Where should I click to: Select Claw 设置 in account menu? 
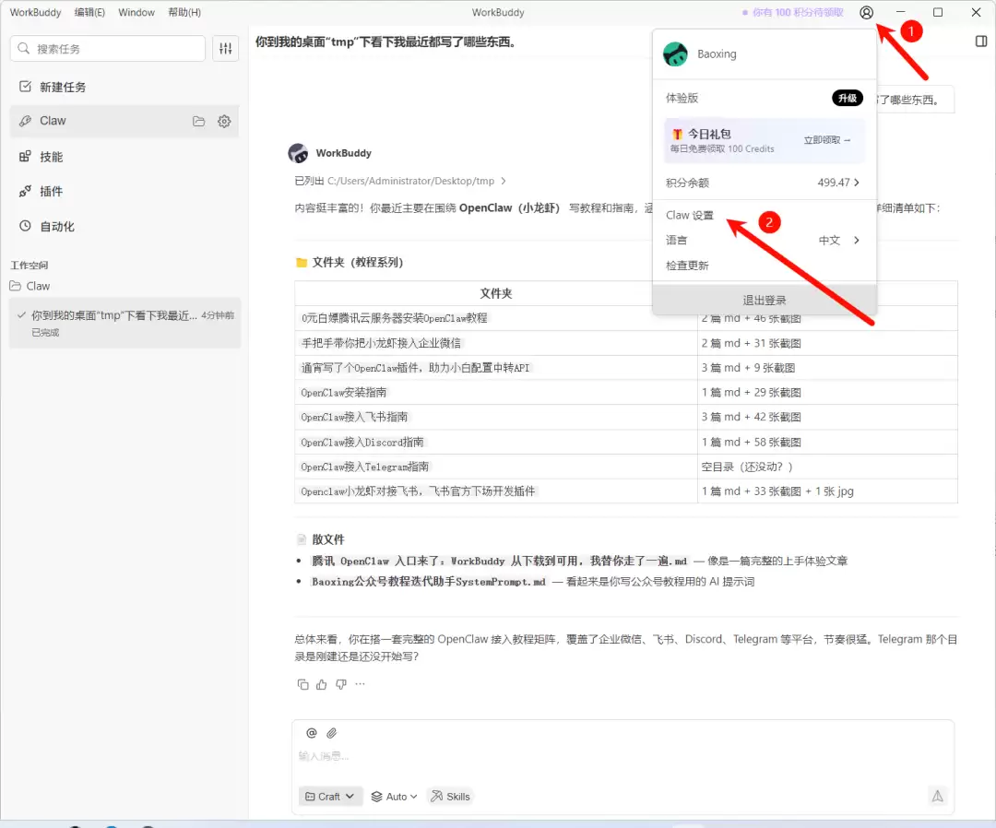pyautogui.click(x=690, y=215)
